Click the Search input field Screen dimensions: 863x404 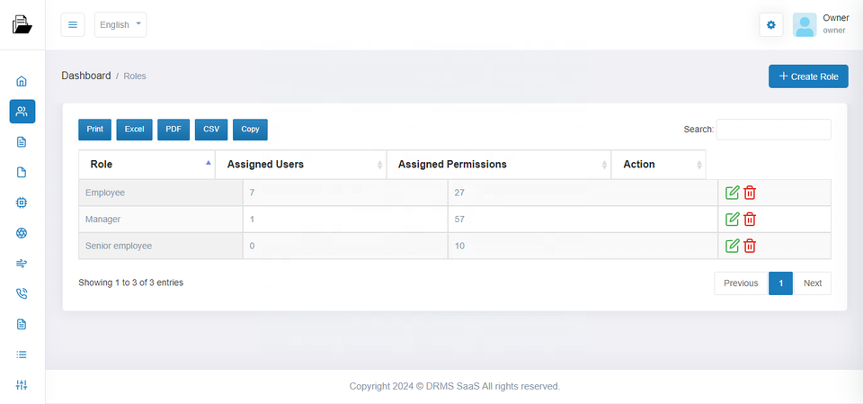(773, 130)
